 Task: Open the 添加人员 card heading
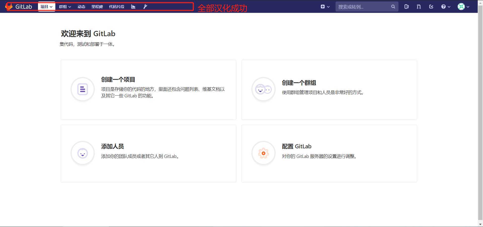[x=112, y=147]
